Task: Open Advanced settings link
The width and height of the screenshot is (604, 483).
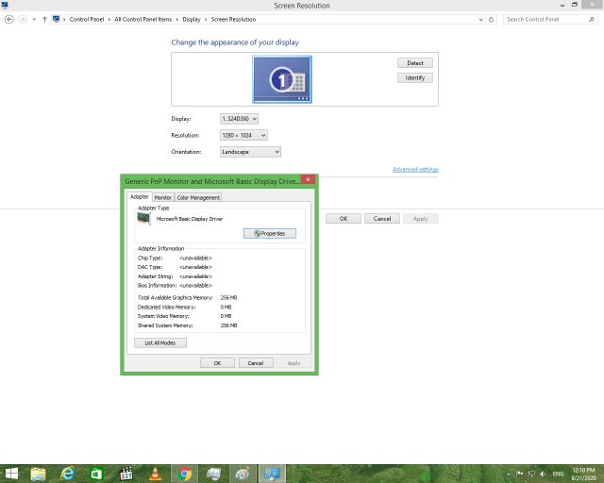Action: click(415, 170)
